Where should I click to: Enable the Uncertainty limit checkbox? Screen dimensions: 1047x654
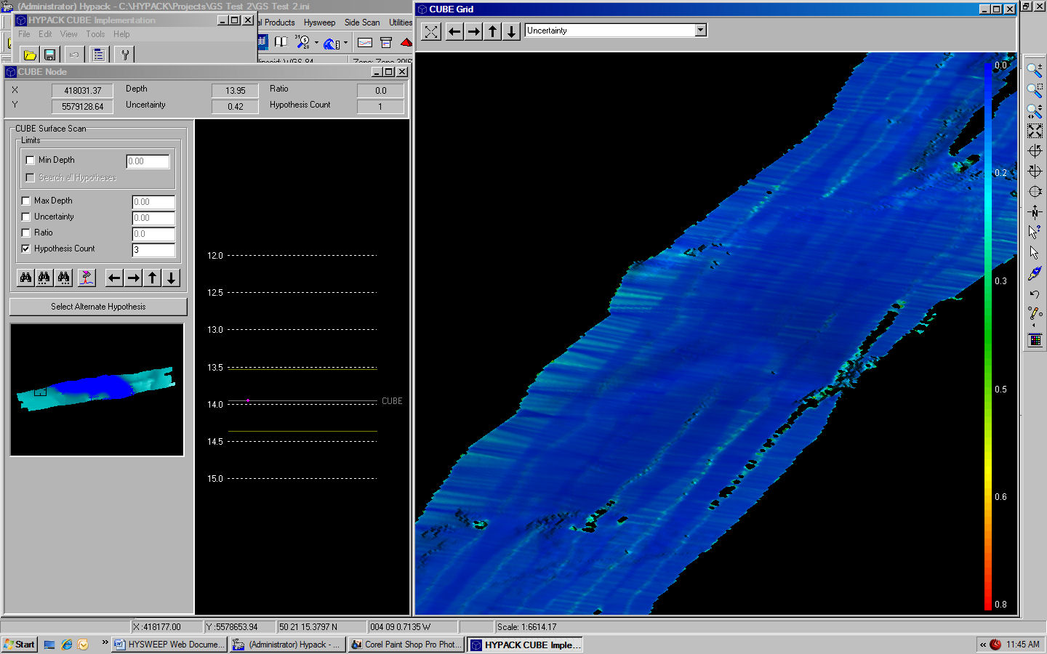click(26, 216)
